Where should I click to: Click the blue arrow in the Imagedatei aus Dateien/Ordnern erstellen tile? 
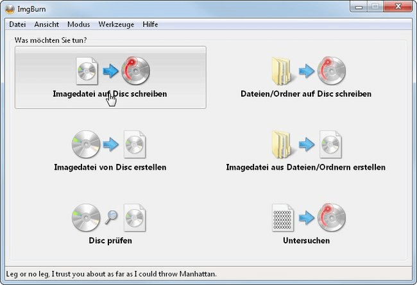coord(307,145)
